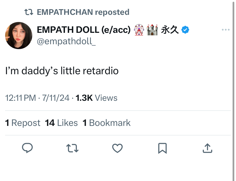
Task: Click the small repost icon beside EMPATHCHAN
Action: (29, 12)
